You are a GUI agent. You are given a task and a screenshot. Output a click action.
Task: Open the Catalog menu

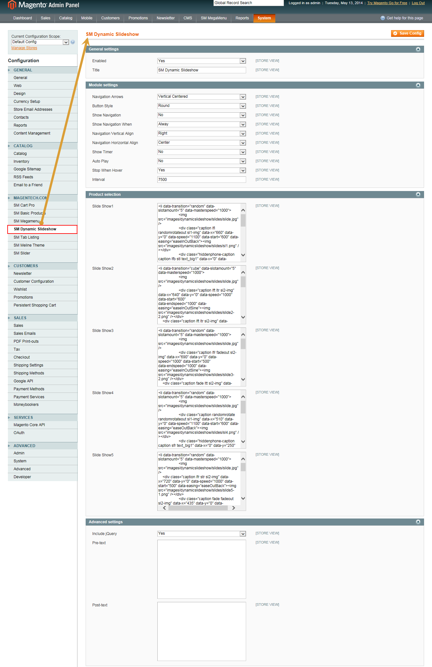click(66, 18)
